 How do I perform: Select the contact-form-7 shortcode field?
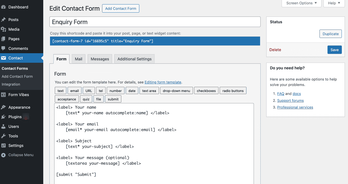click(x=155, y=41)
